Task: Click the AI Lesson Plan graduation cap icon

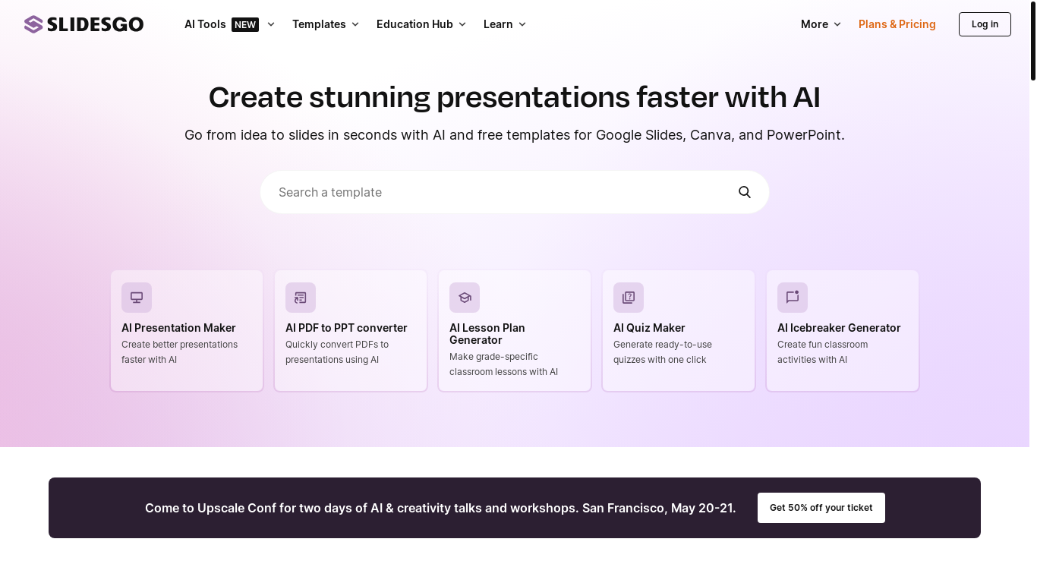Action: click(x=465, y=298)
